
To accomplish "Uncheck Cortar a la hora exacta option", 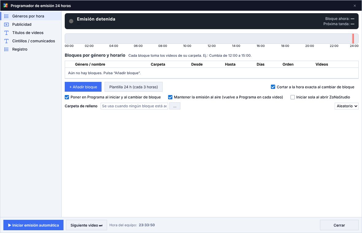I will tap(273, 87).
